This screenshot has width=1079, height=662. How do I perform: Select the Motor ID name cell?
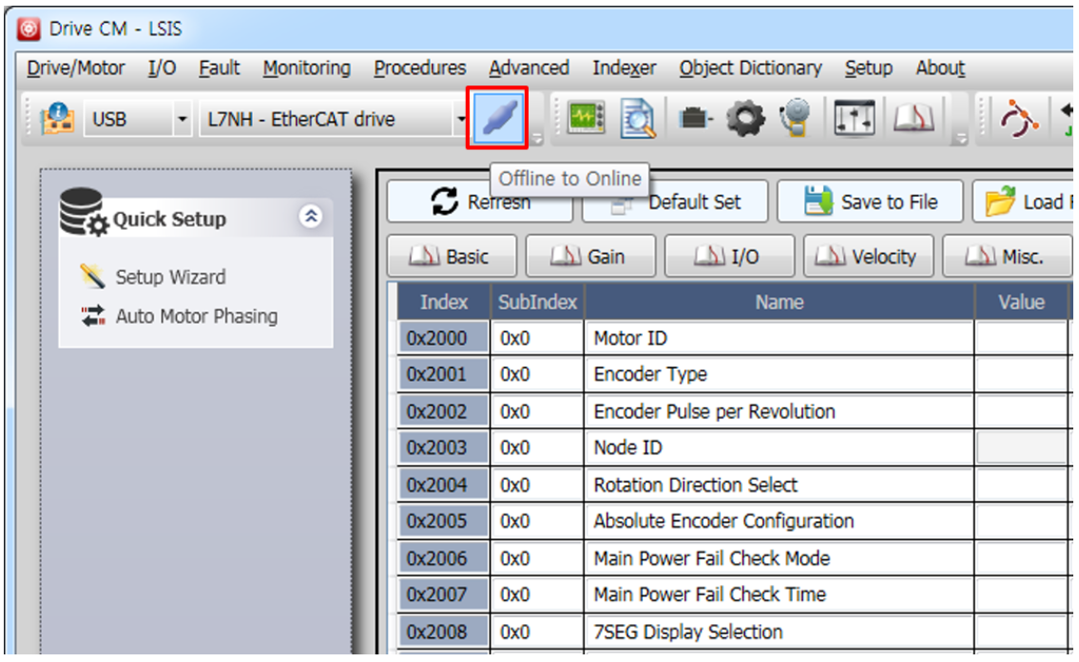coord(779,338)
